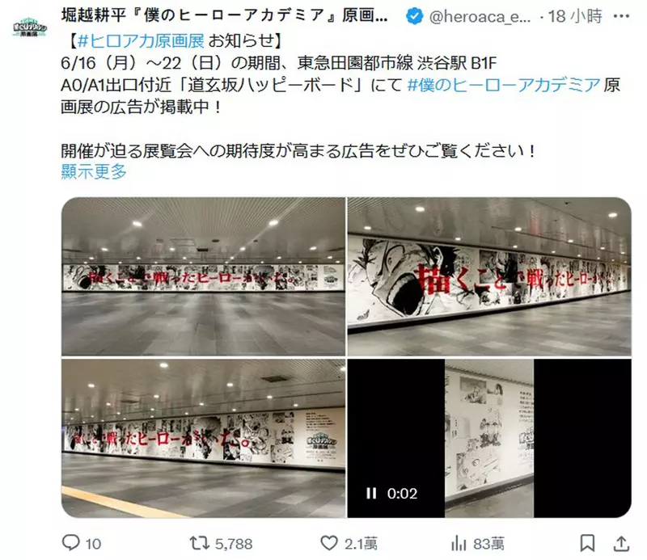The width and height of the screenshot is (647, 560).
Task: Open the three-dot more options menu
Action: point(621,16)
